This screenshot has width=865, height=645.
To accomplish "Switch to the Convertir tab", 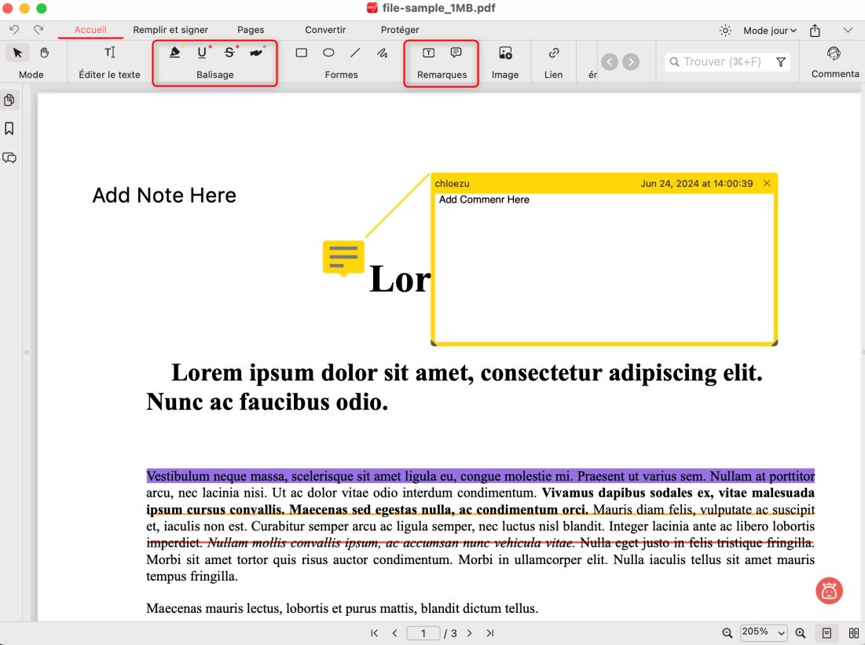I will pyautogui.click(x=324, y=30).
